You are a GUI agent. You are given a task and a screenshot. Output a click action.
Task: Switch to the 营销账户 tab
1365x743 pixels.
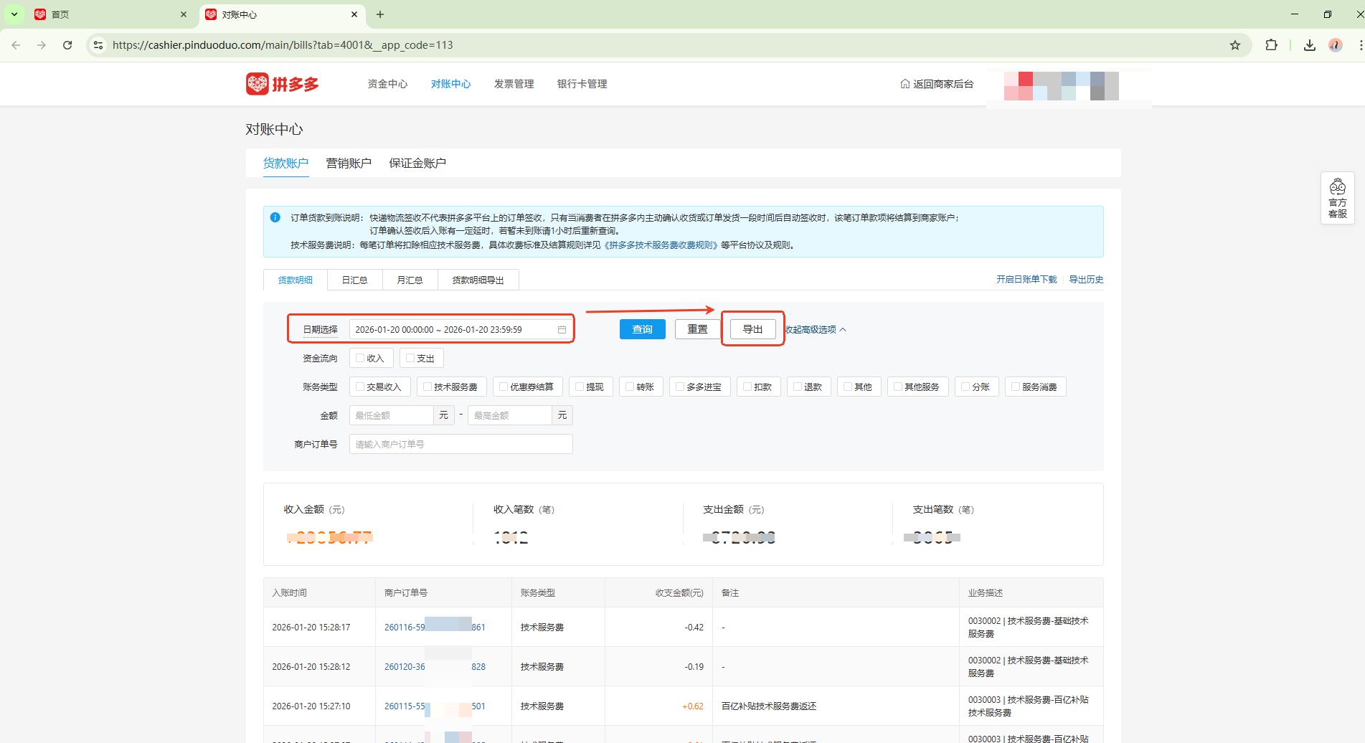point(349,164)
